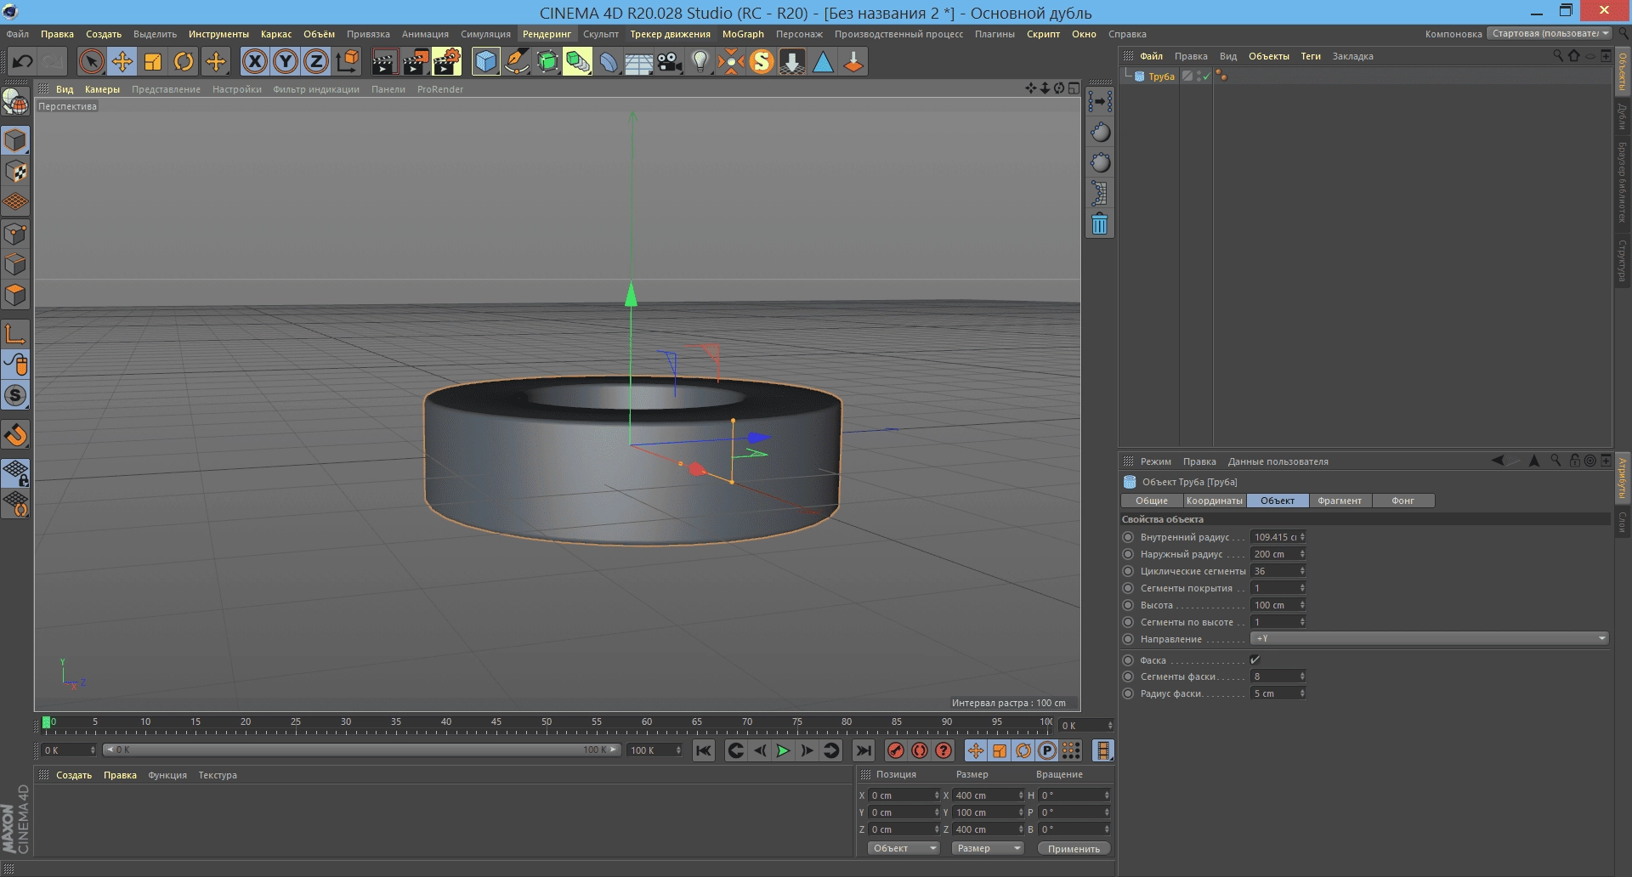Open object manager Теги menu
This screenshot has height=877, width=1632.
point(1310,56)
